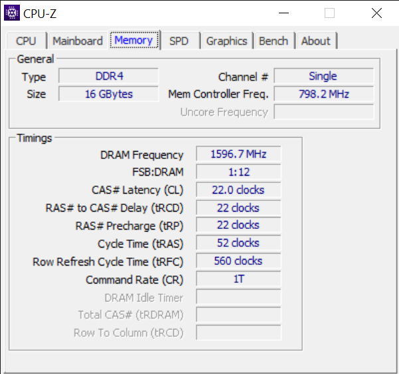The image size is (399, 374).
Task: Click the CAS# Latency (CL) value field
Action: [x=238, y=190]
